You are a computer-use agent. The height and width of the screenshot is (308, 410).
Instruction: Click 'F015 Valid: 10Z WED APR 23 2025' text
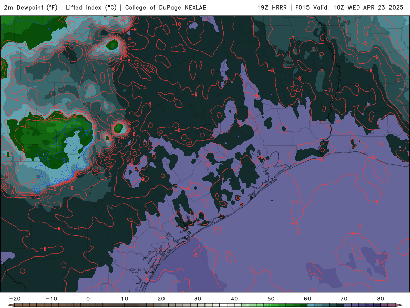coord(349,8)
